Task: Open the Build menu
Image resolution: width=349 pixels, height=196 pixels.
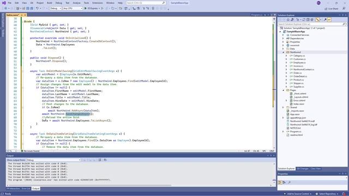Action: [x=50, y=3]
